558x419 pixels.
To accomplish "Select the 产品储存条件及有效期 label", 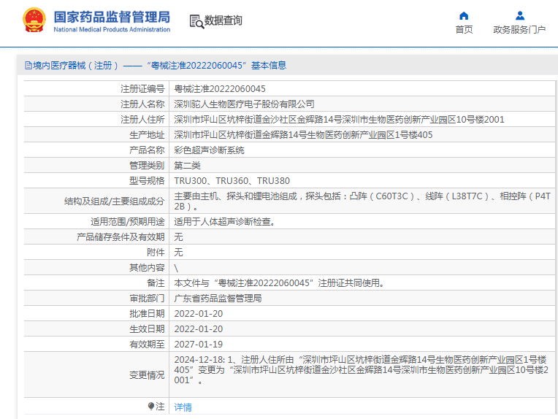I will click(x=121, y=237).
